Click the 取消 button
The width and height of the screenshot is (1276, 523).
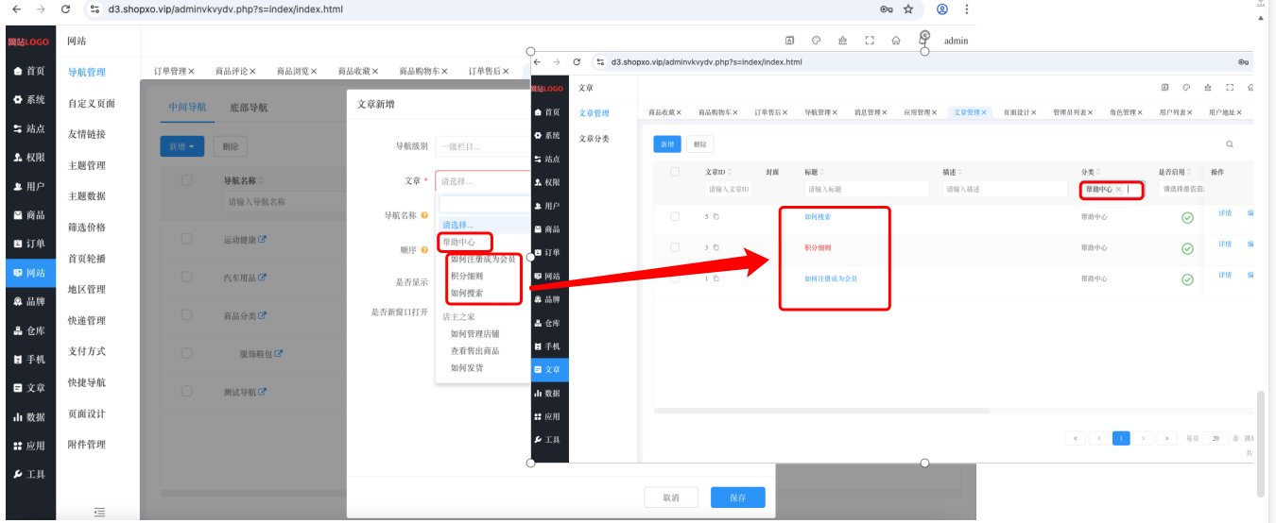coord(672,498)
